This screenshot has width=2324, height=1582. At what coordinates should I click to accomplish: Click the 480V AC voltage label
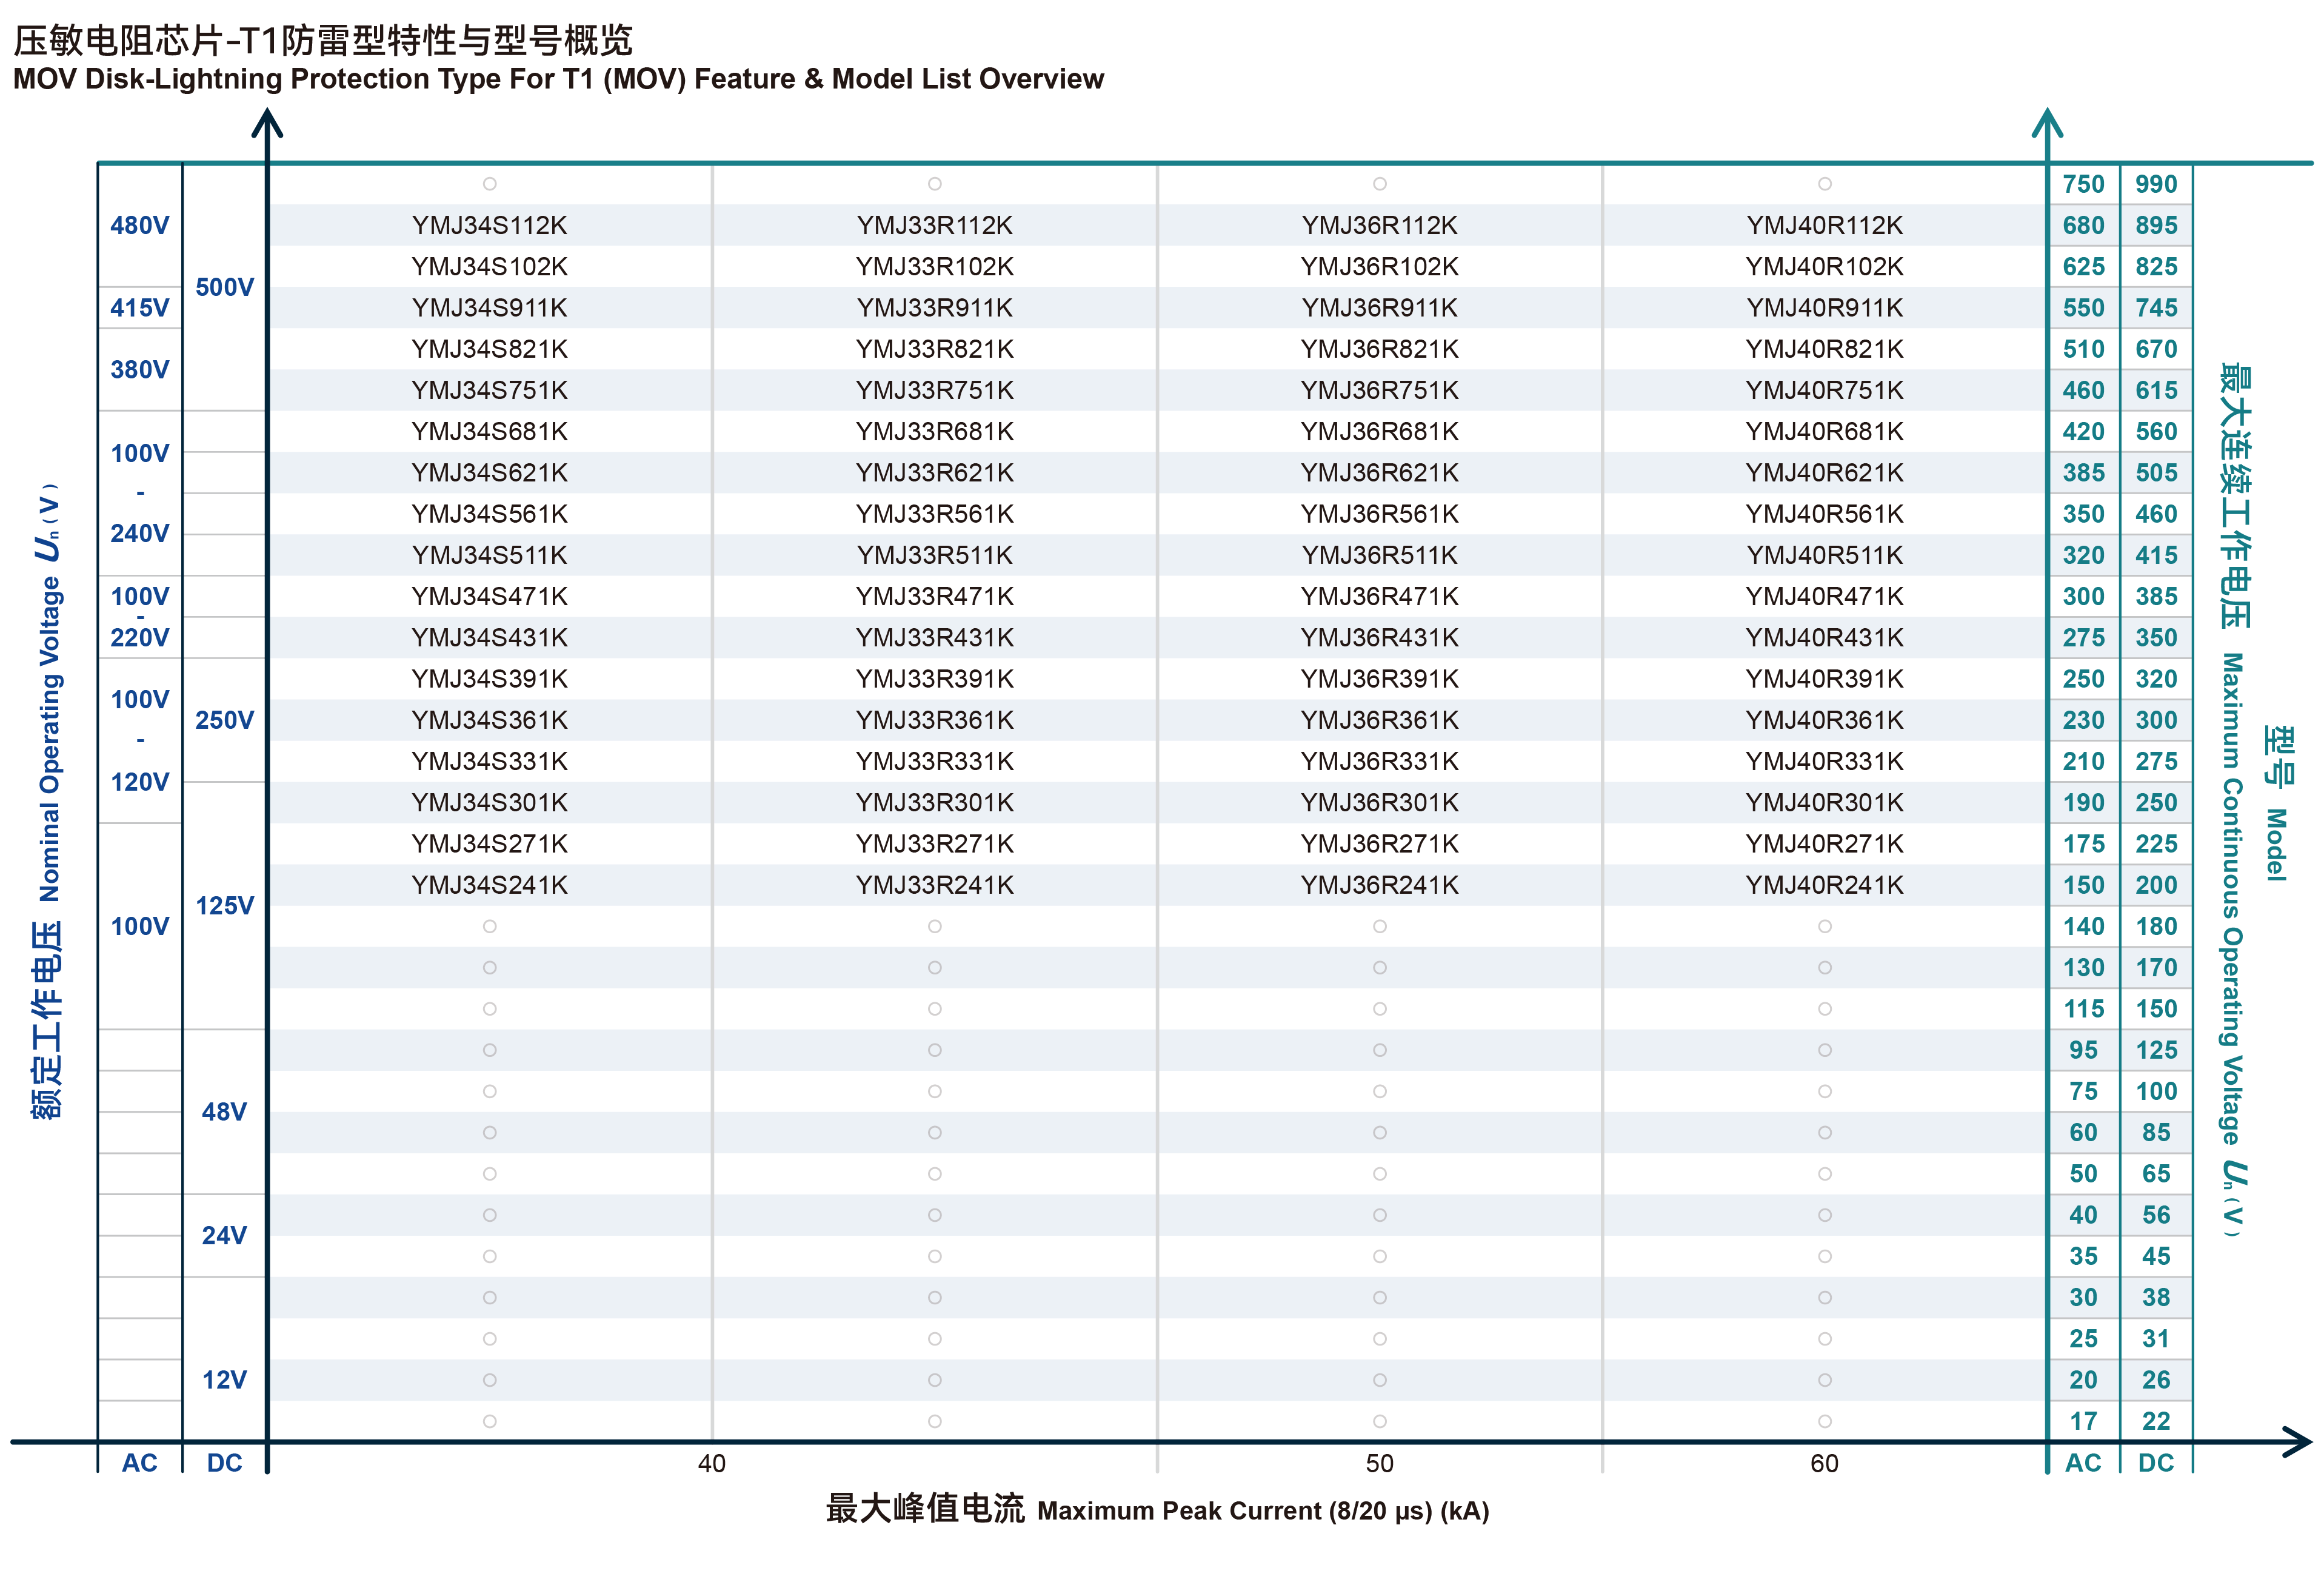click(139, 225)
